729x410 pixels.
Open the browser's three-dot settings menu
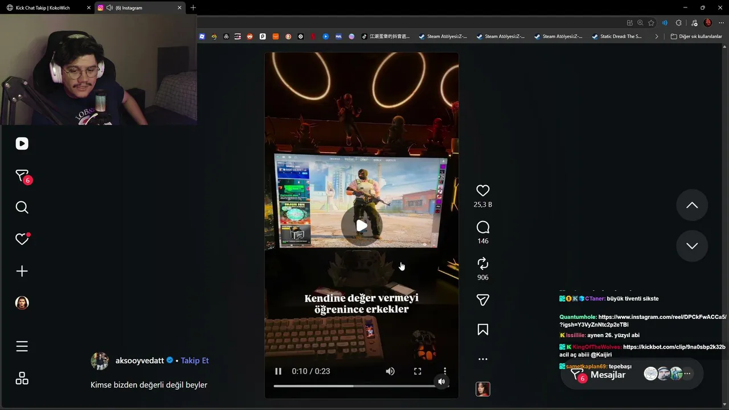click(x=720, y=23)
